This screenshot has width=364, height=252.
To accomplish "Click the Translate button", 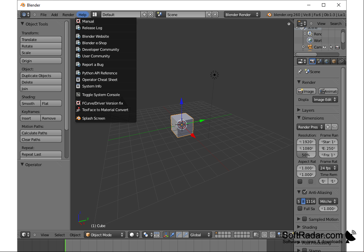I will (x=41, y=40).
